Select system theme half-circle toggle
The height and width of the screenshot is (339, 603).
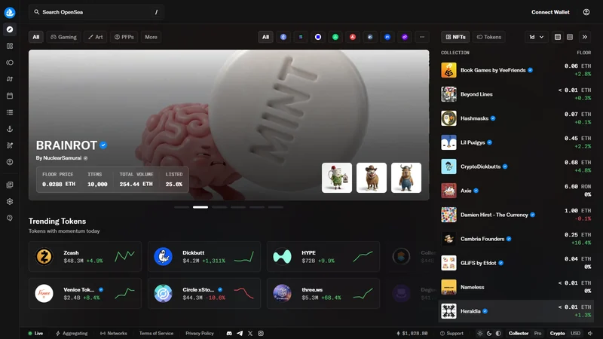(x=498, y=333)
